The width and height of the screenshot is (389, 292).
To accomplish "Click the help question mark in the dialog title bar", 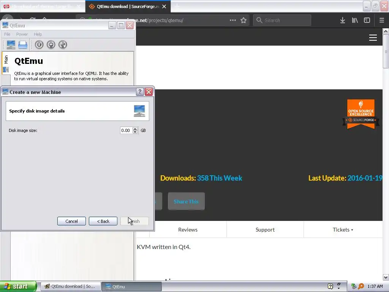I will coord(140,92).
